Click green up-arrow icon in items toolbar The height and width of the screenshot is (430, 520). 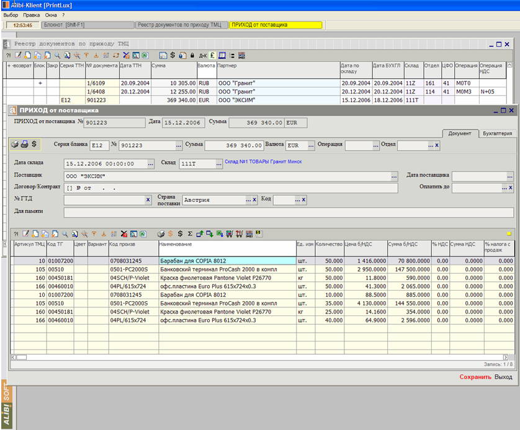pyautogui.click(x=200, y=234)
